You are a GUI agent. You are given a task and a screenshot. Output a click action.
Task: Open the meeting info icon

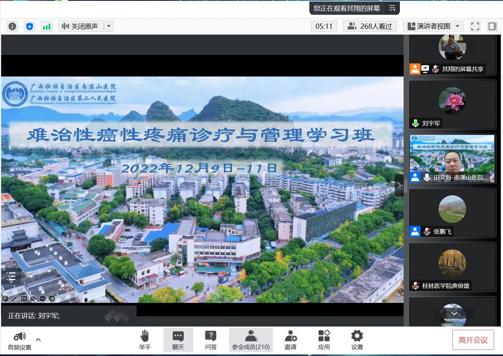tap(12, 26)
